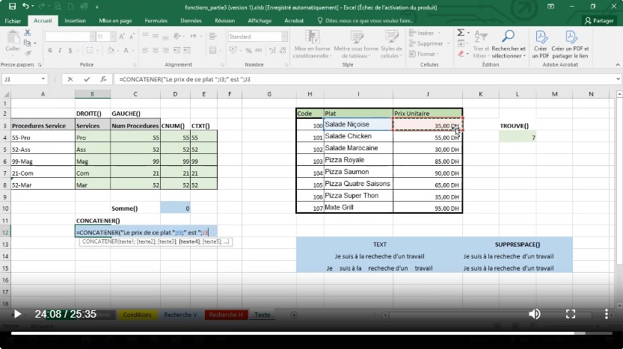623x349 pixels.
Task: Mute the video volume icon
Action: [535, 314]
